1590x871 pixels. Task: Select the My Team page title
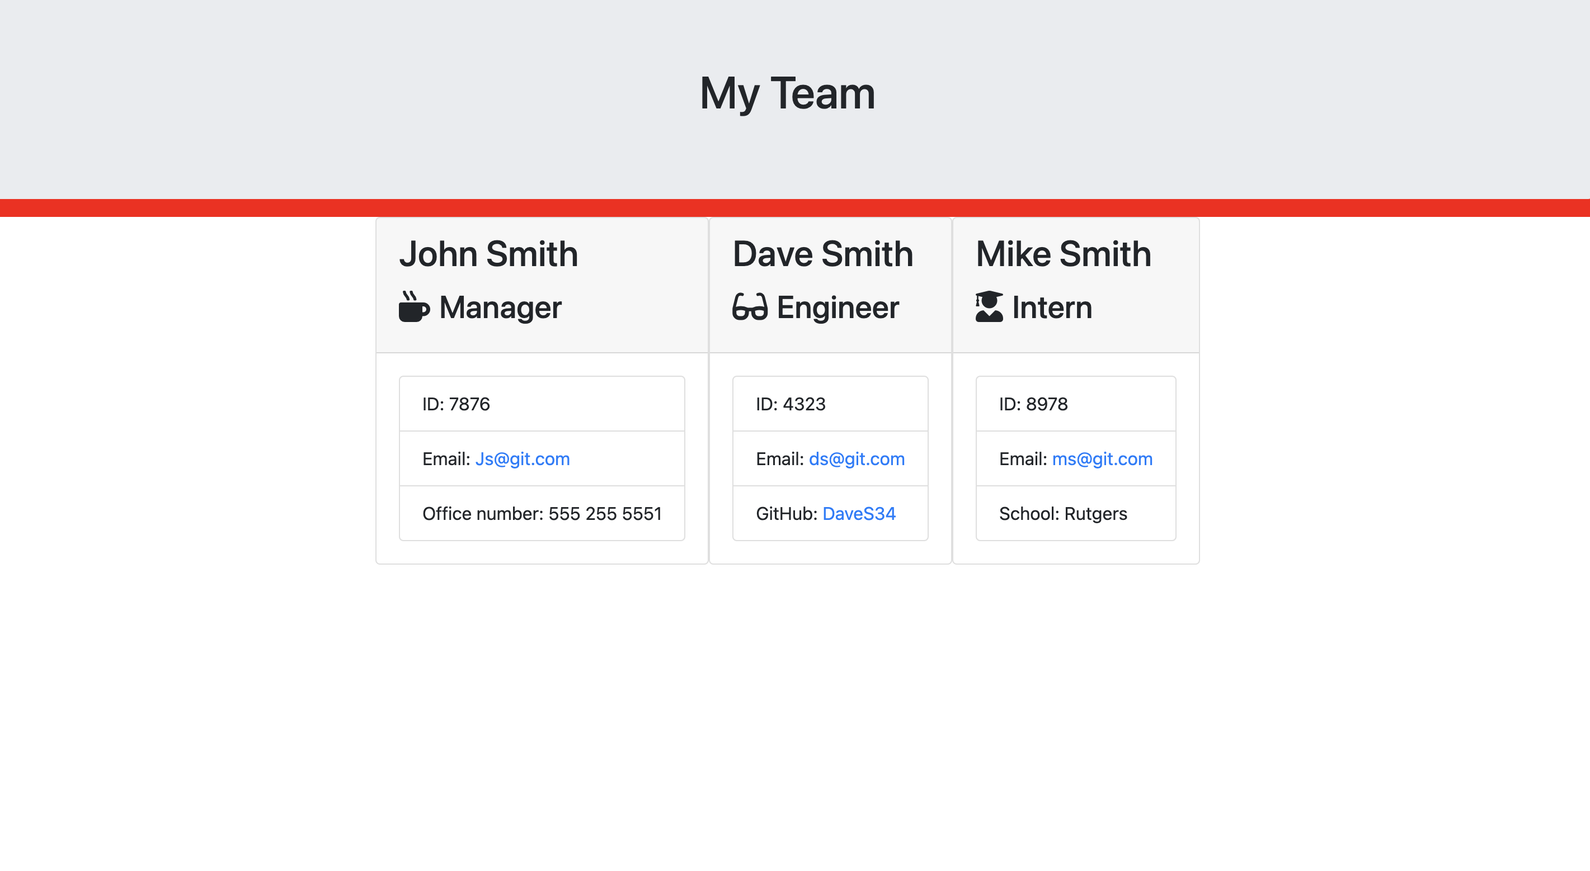787,93
